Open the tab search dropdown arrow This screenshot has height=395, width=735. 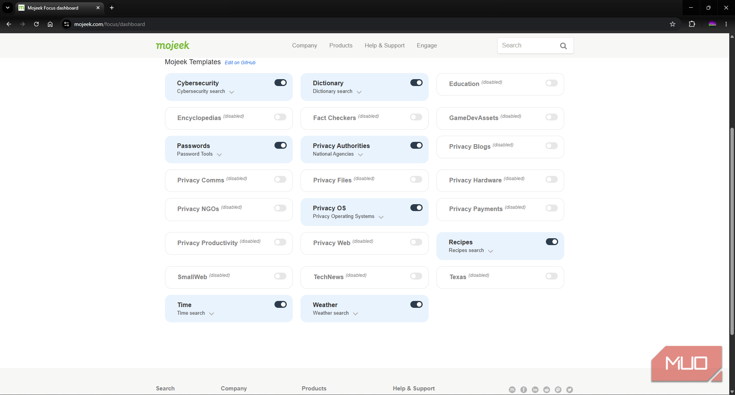(x=8, y=8)
